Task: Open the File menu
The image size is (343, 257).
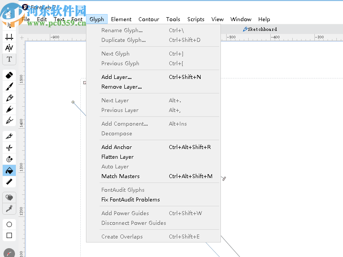Action: point(26,19)
